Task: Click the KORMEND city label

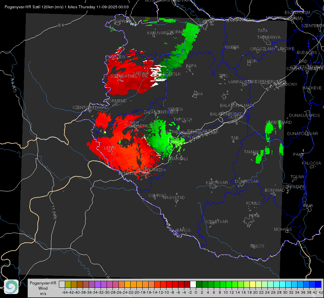Action: [116, 101]
